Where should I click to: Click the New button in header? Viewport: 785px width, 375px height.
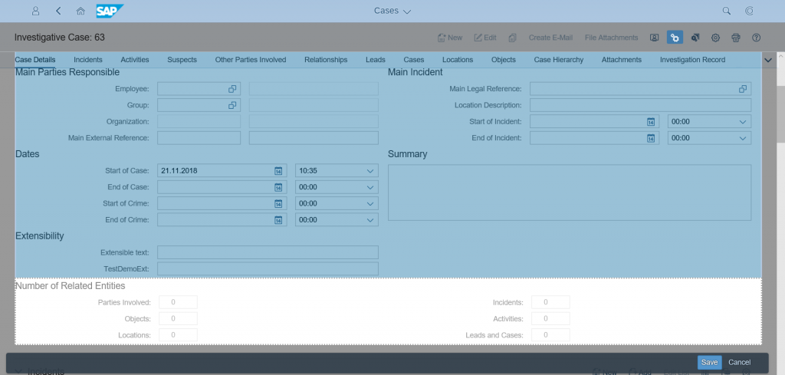[x=449, y=38]
